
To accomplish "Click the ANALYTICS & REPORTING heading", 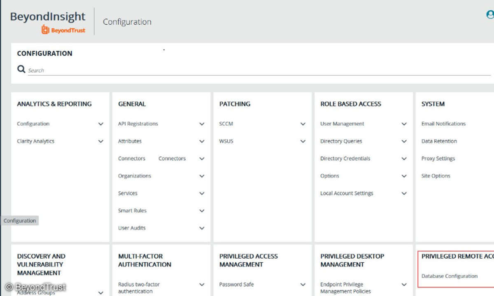I will point(54,104).
